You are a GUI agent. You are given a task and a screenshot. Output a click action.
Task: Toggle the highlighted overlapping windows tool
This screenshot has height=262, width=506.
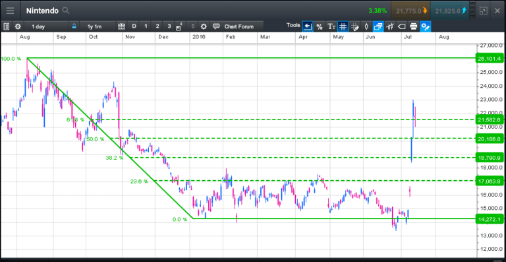[378, 26]
